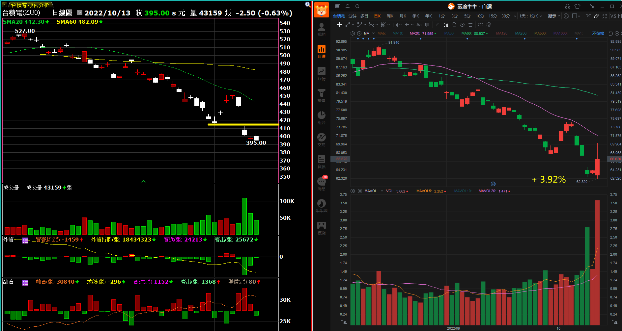Open the 行情 market sidebar item
The height and width of the screenshot is (331, 622).
[322, 74]
